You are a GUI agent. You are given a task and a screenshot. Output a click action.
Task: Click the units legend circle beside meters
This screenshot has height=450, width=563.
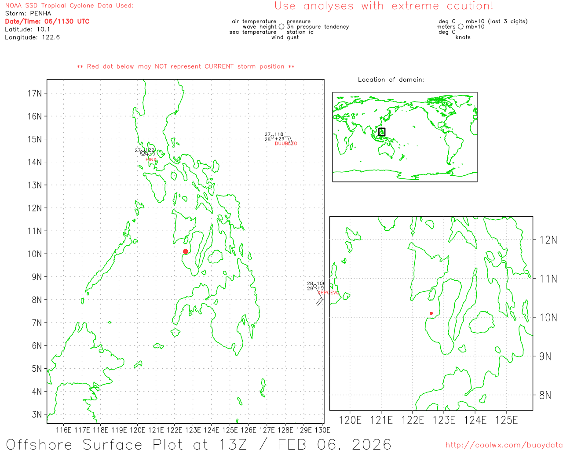pos(461,27)
